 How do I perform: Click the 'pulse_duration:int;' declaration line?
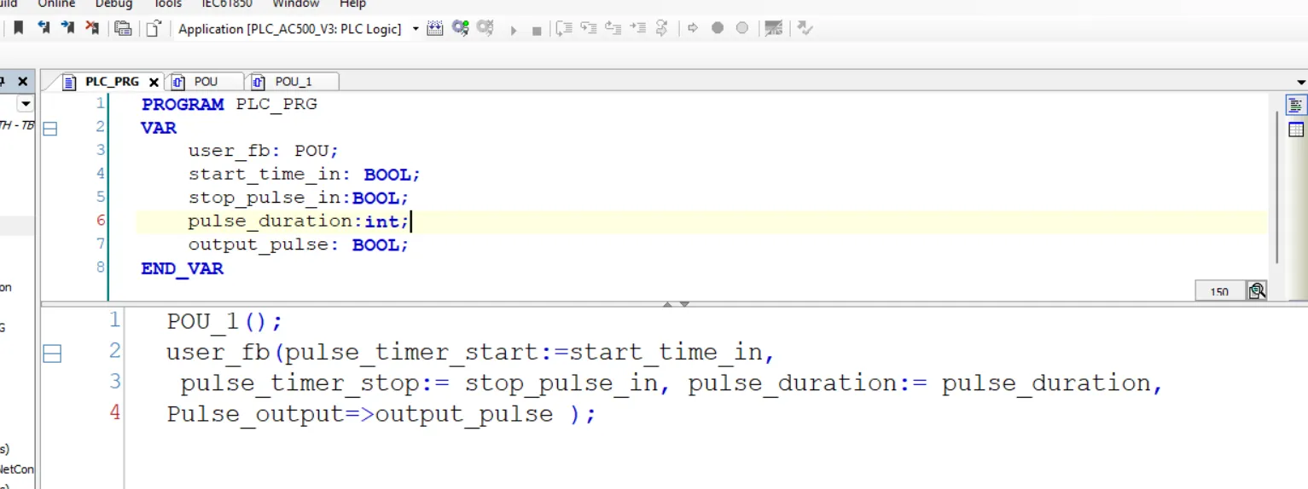[x=299, y=221]
